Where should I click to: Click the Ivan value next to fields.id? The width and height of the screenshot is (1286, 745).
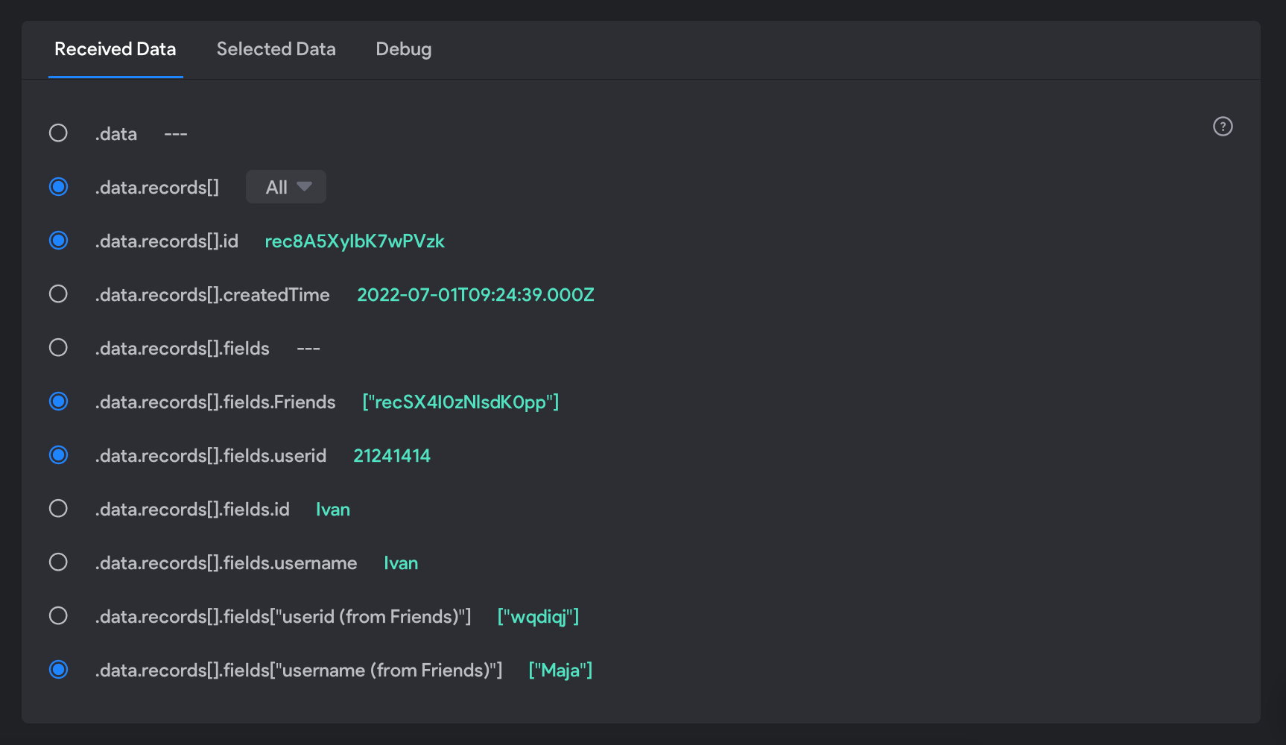pos(333,510)
